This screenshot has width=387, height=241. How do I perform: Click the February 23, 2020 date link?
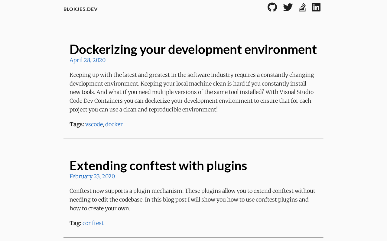92,176
